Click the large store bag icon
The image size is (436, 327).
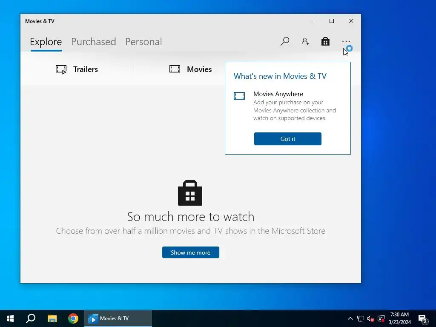click(190, 193)
